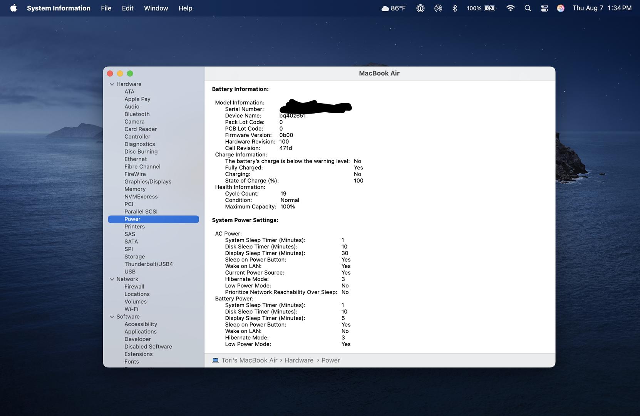The width and height of the screenshot is (640, 416).
Task: Open the 1Password menu bar icon
Action: point(421,8)
